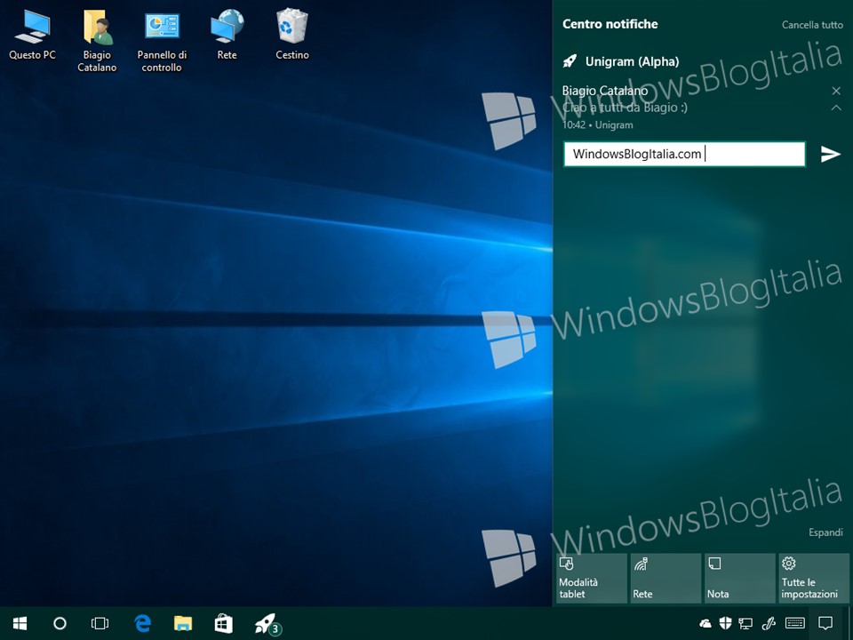Toggle the Action Center taskbar icon
Viewport: 853px width, 640px height.
tap(825, 624)
